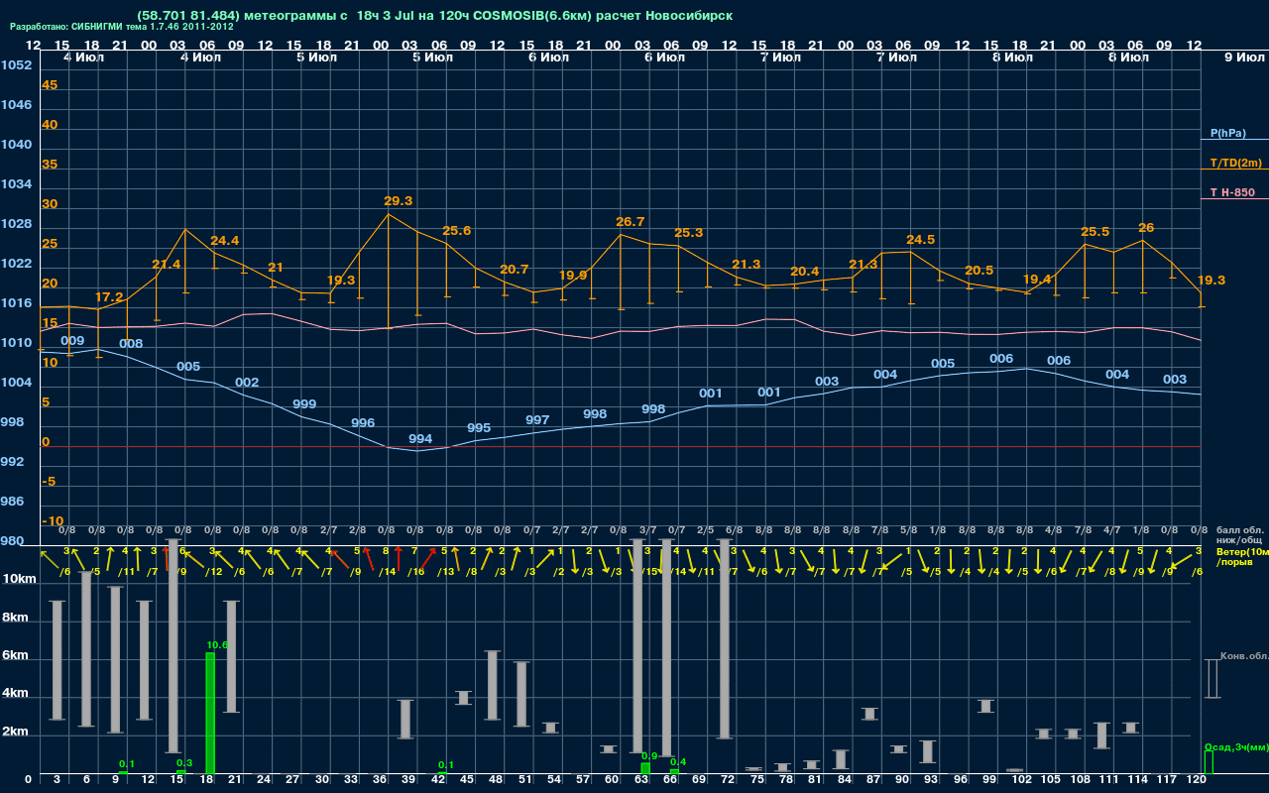Click the convective cloud legend bar icon

point(1211,679)
